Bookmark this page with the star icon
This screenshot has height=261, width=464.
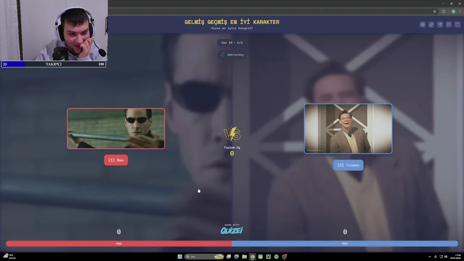click(x=435, y=11)
